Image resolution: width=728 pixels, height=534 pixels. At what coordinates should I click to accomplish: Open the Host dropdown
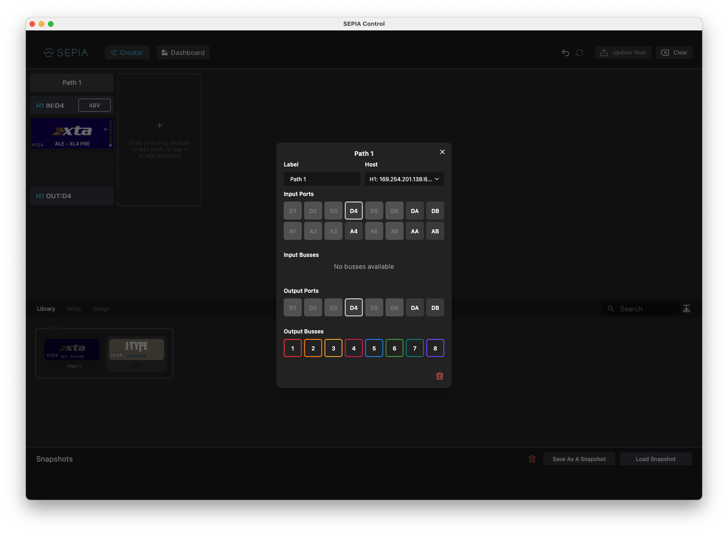404,179
